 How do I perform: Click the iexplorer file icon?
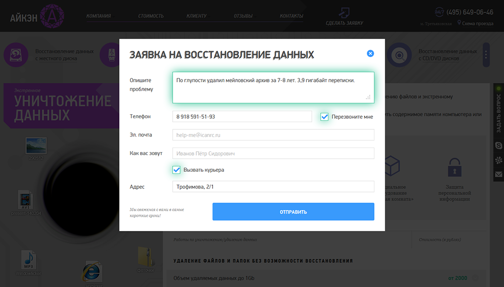tap(92, 272)
